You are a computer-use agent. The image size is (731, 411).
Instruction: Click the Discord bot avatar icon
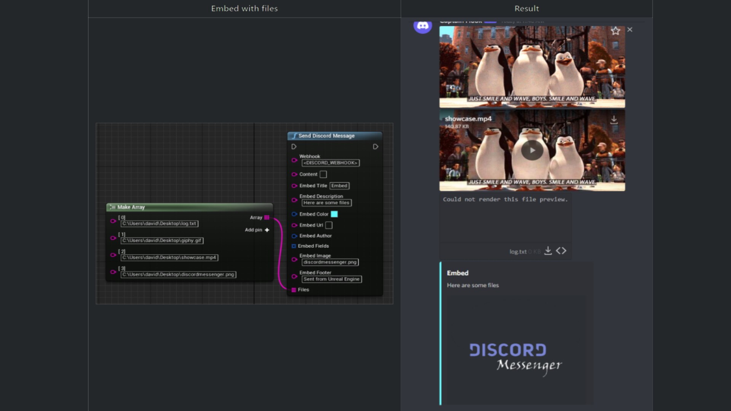pos(423,26)
